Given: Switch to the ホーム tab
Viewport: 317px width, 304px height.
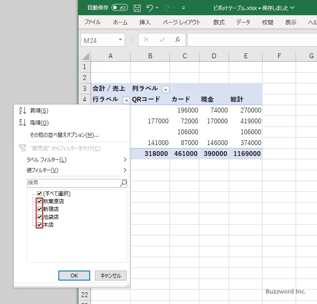Looking at the screenshot, I should tap(120, 22).
